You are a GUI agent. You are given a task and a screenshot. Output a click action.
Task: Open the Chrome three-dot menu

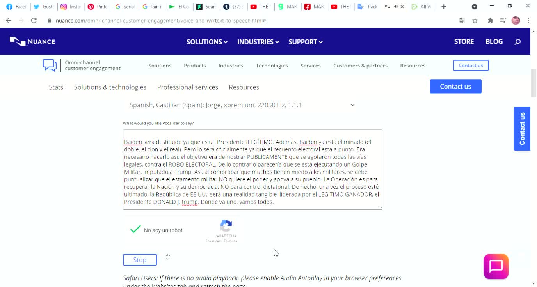point(528,21)
